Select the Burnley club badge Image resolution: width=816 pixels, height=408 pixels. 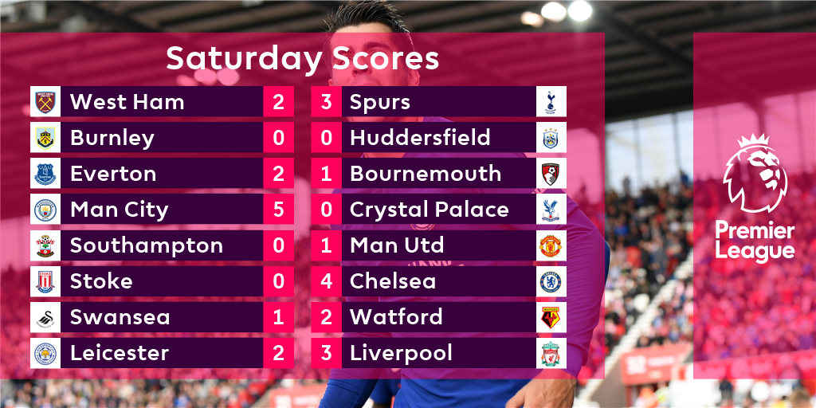pyautogui.click(x=45, y=137)
